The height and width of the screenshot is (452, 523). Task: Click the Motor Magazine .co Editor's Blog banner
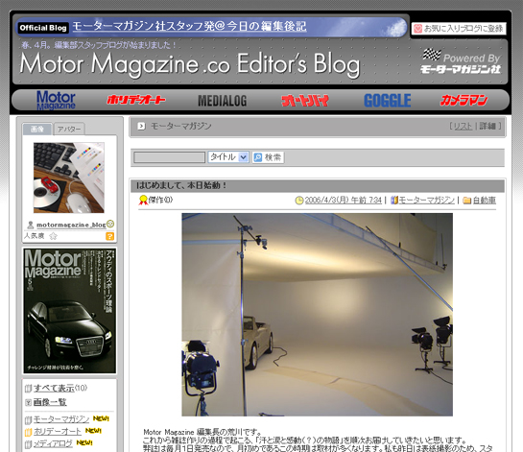tap(190, 64)
